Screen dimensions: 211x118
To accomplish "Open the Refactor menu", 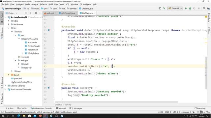I will click(43, 4).
